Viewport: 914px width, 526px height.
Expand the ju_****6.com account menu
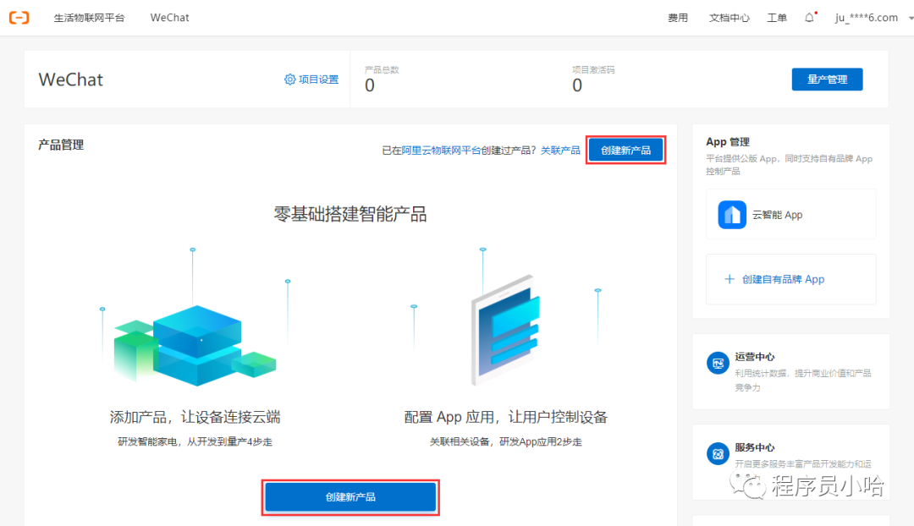click(x=866, y=18)
